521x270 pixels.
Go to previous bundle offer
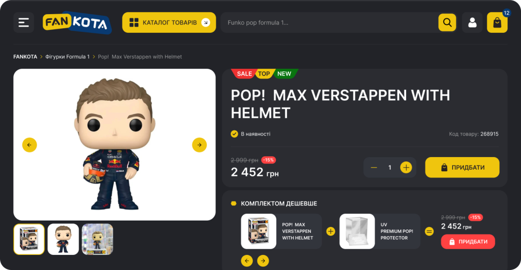246,261
